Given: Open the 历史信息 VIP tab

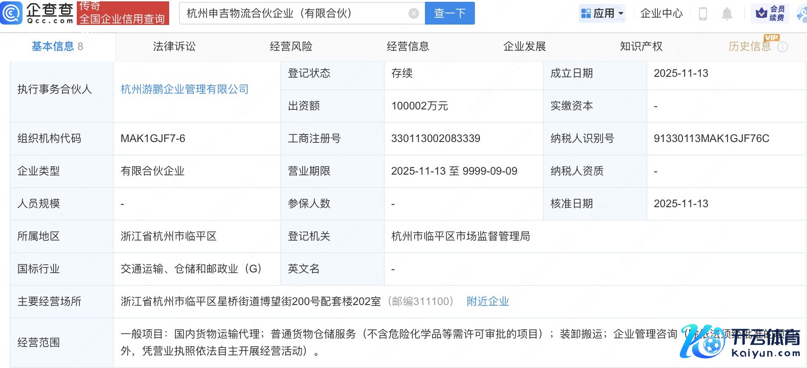Looking at the screenshot, I should pyautogui.click(x=749, y=46).
